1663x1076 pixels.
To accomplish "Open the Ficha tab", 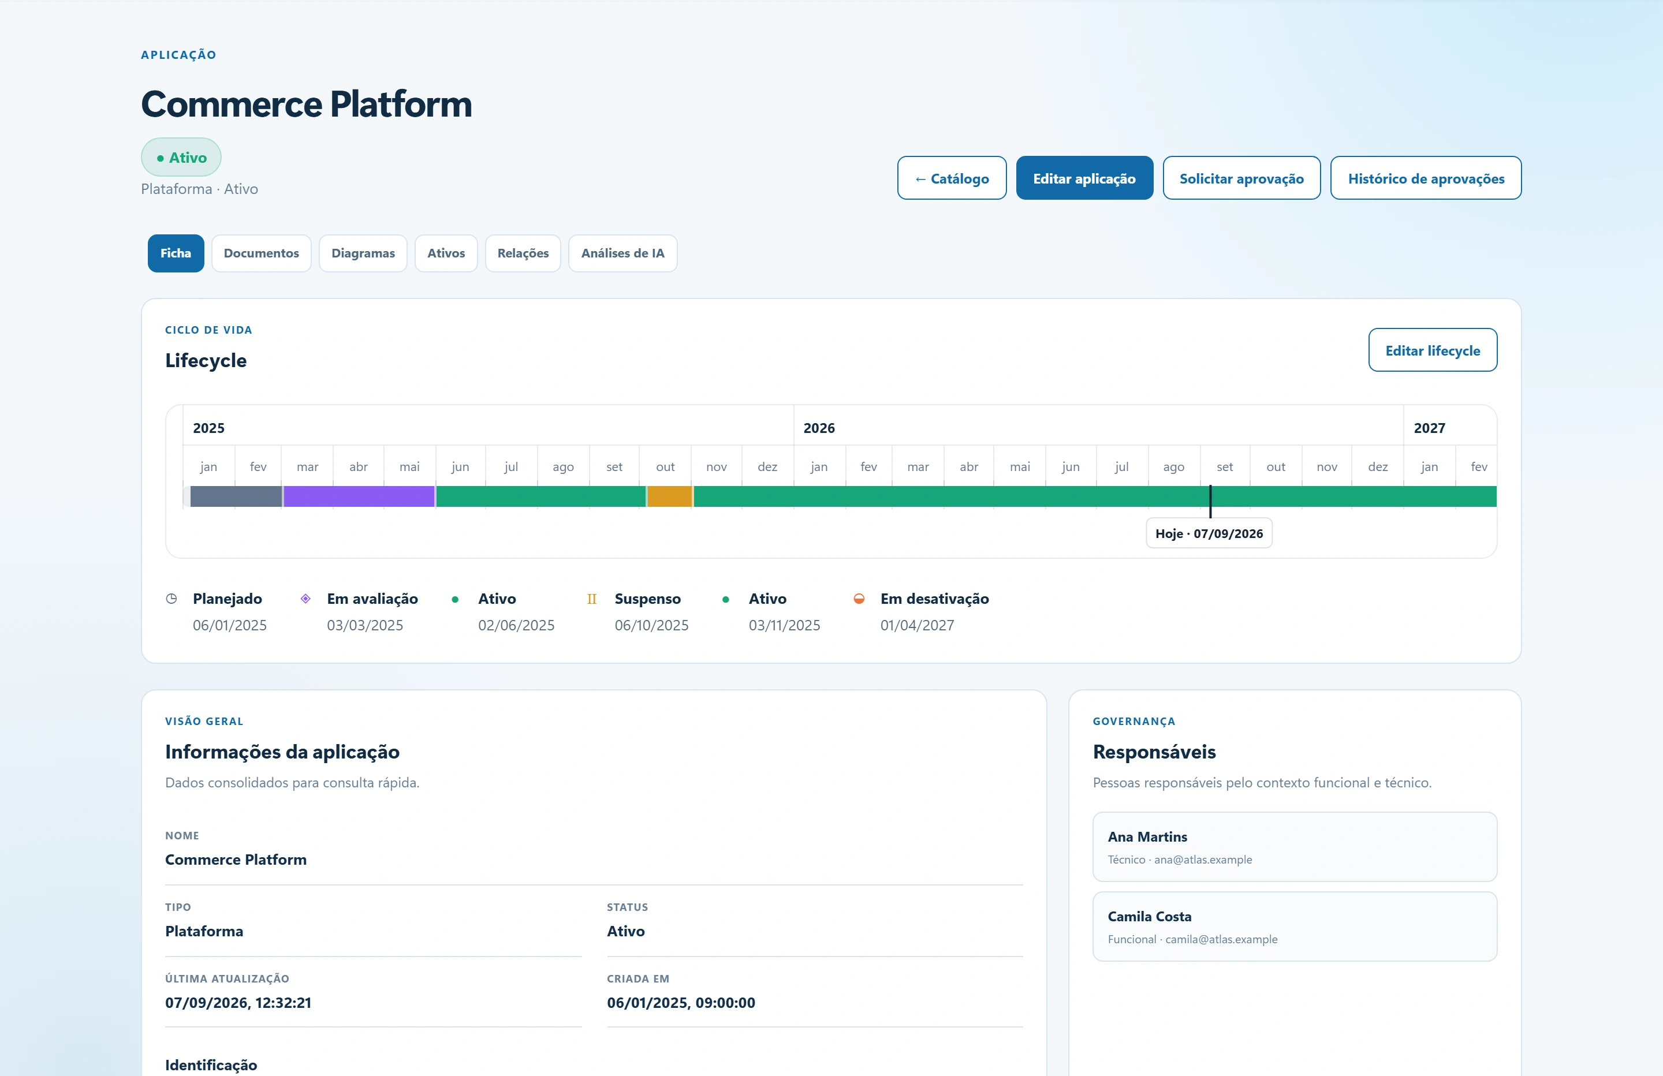I will click(x=176, y=253).
